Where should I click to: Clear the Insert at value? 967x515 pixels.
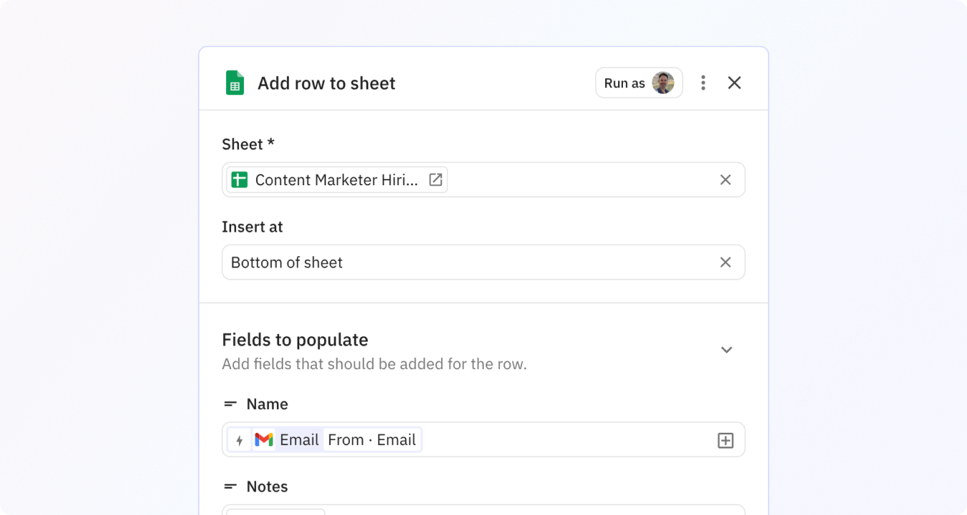click(725, 263)
